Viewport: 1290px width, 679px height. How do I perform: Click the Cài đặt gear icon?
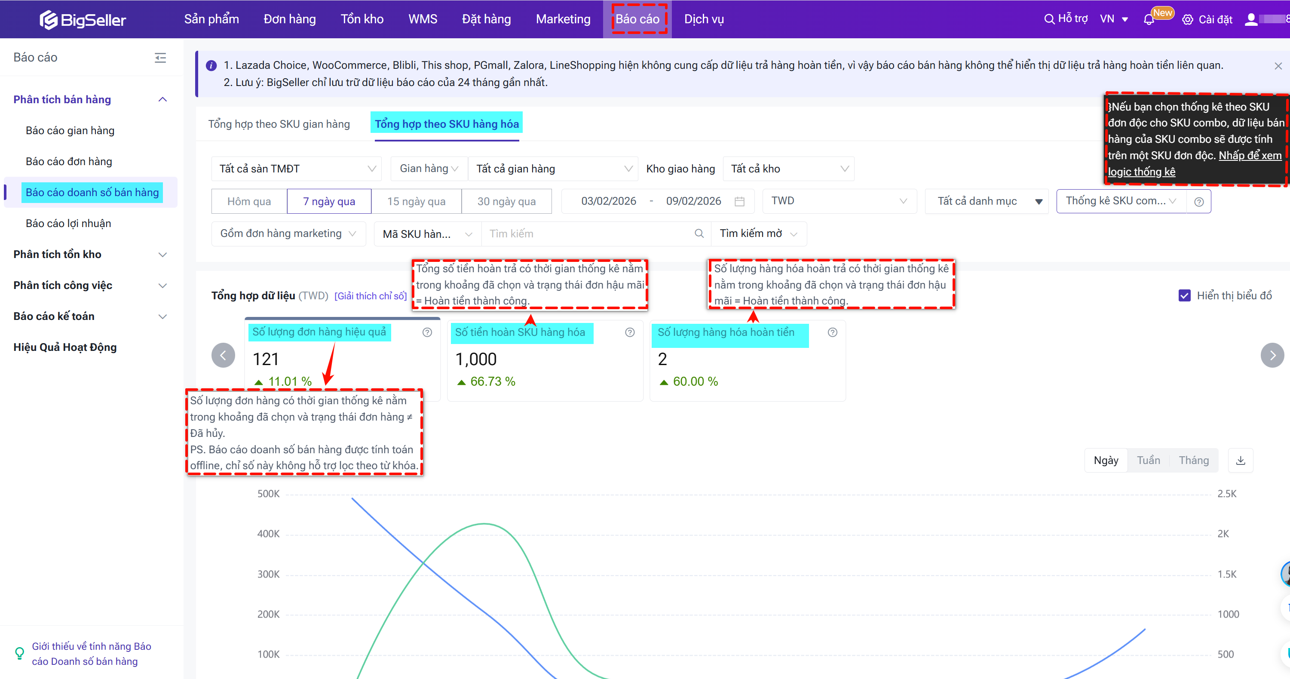pyautogui.click(x=1187, y=19)
